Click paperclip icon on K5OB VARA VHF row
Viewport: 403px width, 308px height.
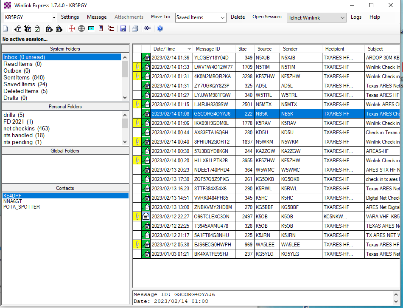coord(137,217)
